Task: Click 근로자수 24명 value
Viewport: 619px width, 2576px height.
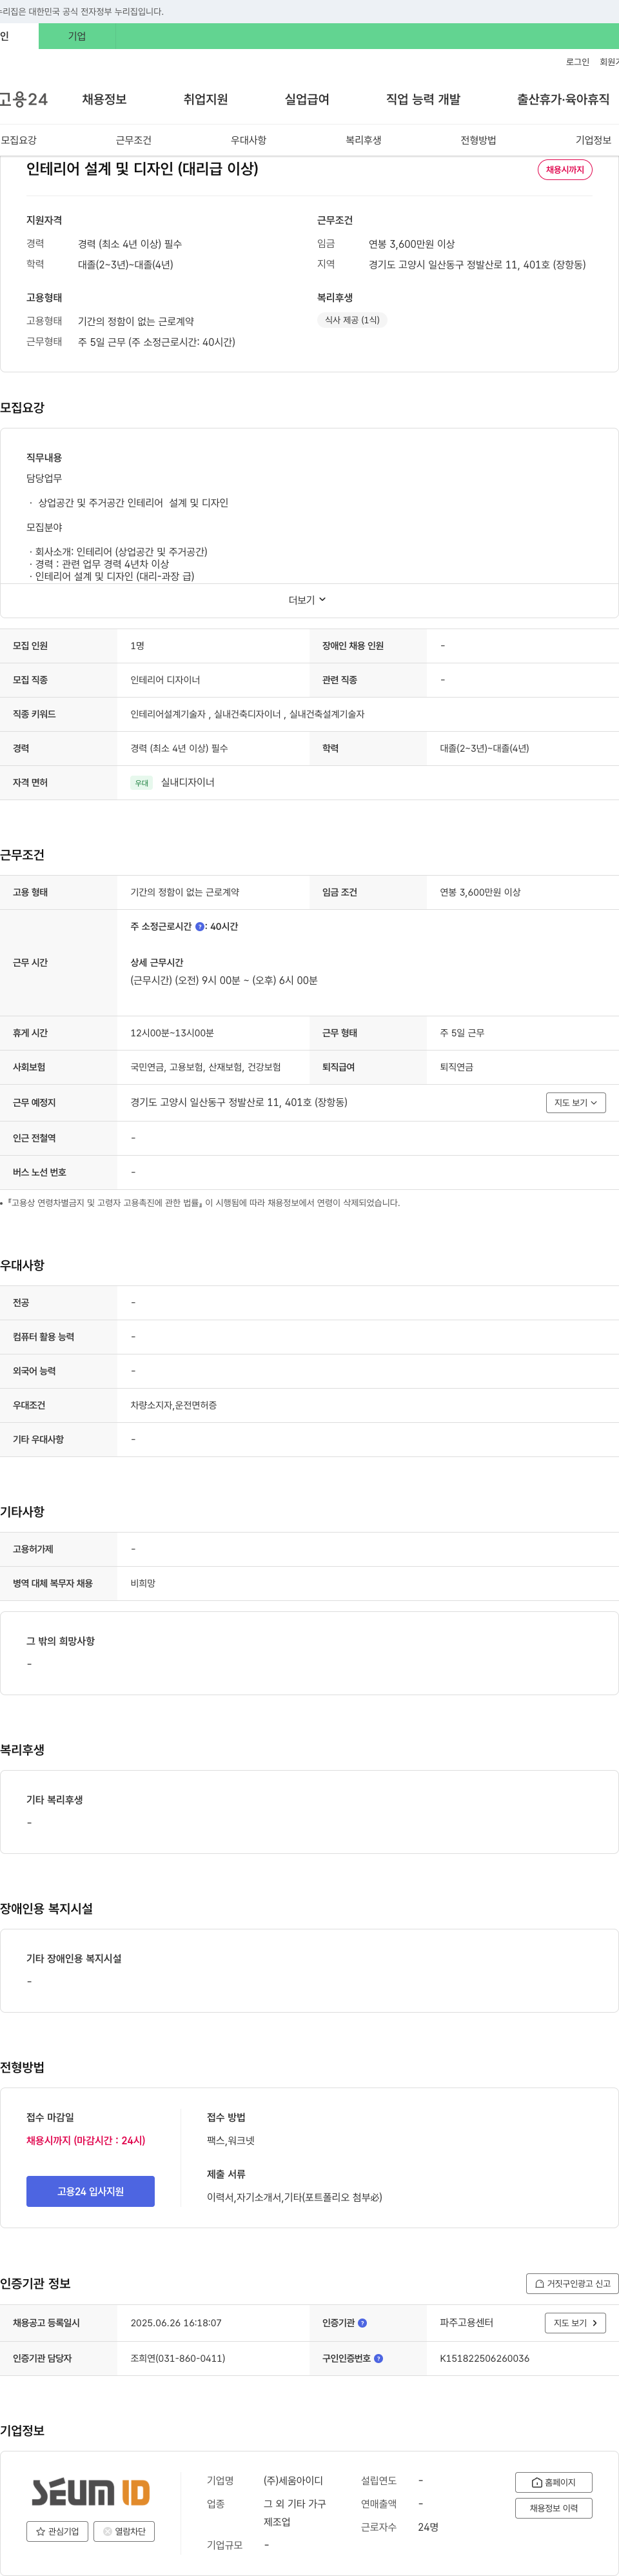Action: coord(428,2527)
